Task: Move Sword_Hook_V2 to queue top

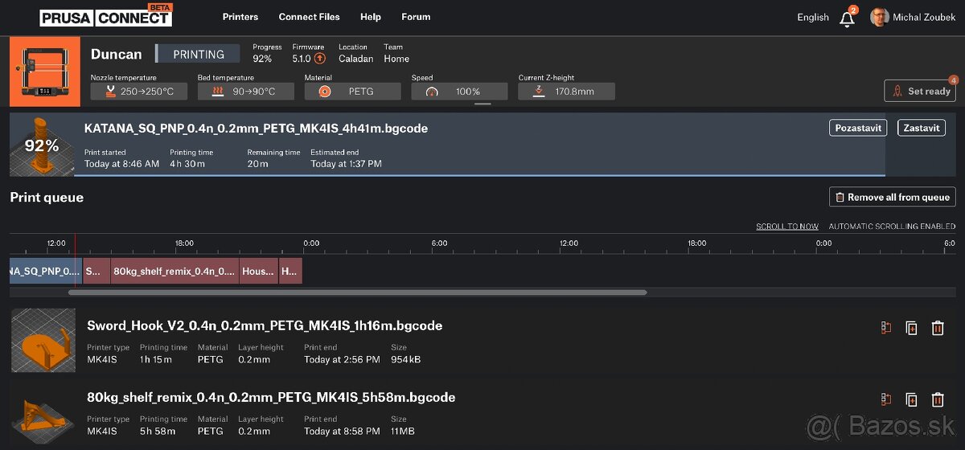Action: tap(886, 328)
